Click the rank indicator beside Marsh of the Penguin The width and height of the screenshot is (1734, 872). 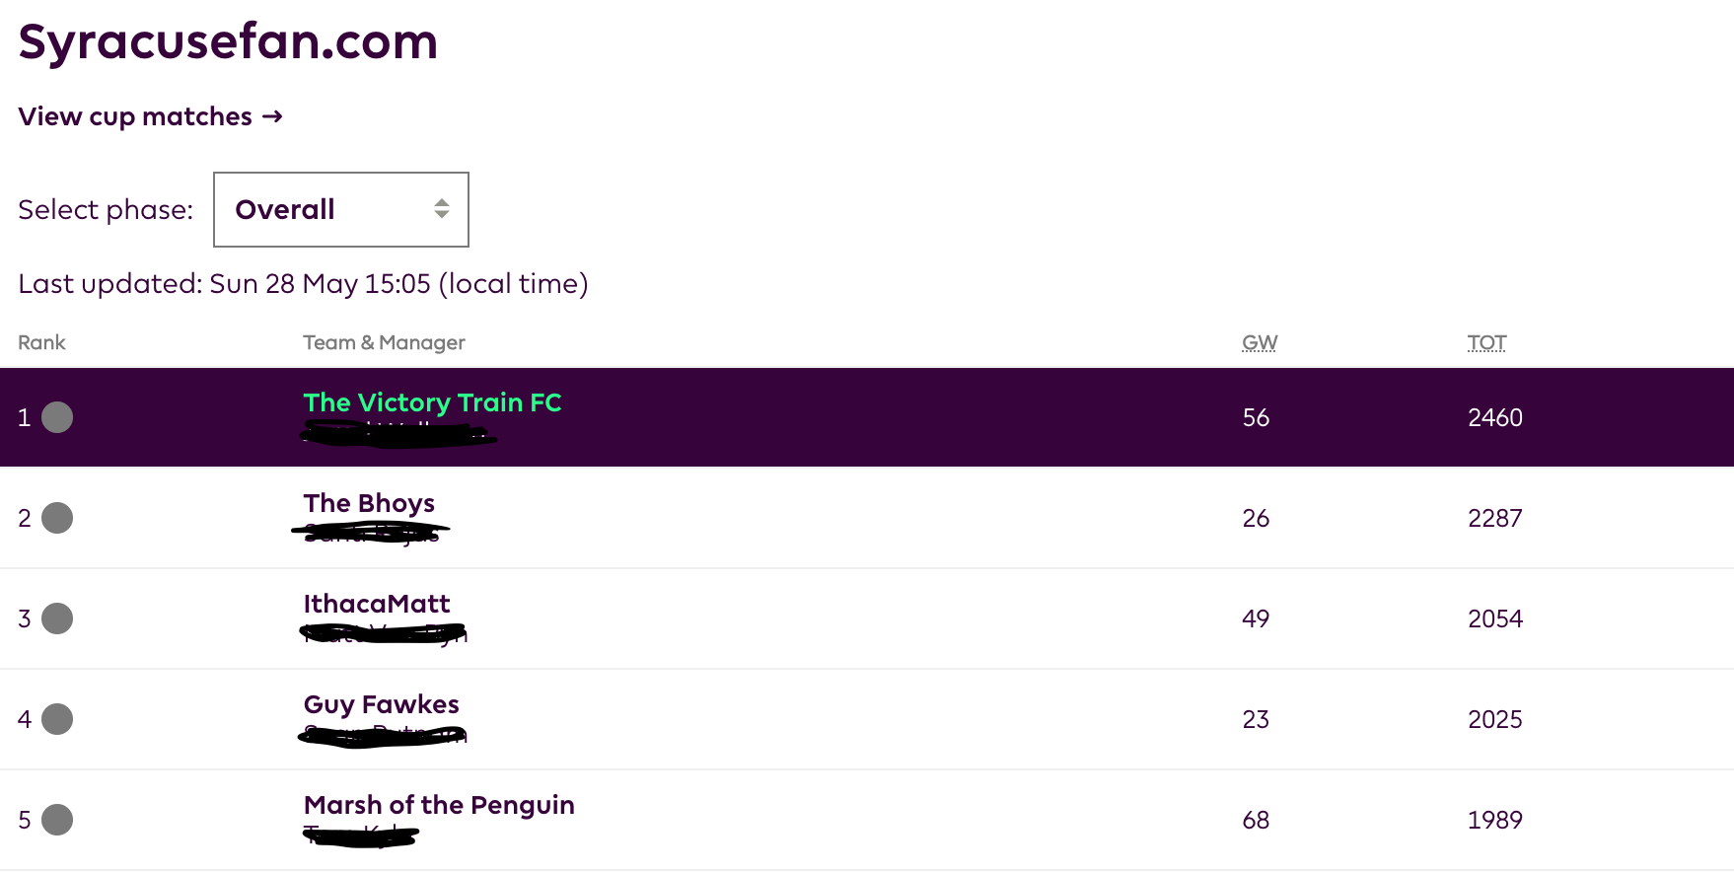(57, 820)
